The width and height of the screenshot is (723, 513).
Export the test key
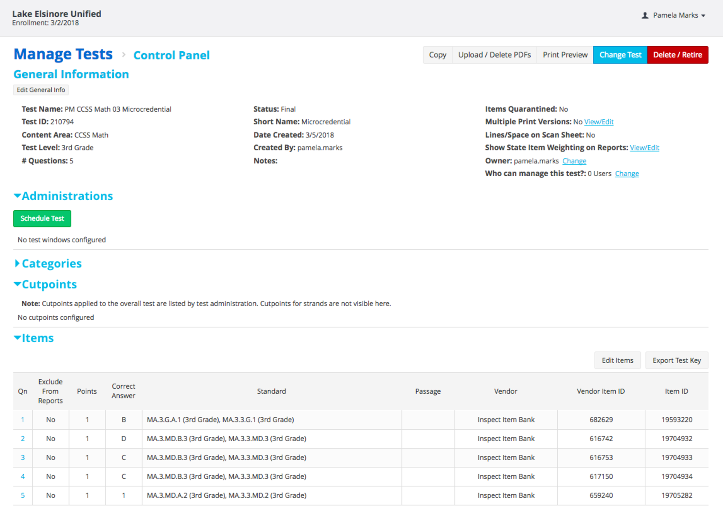676,360
